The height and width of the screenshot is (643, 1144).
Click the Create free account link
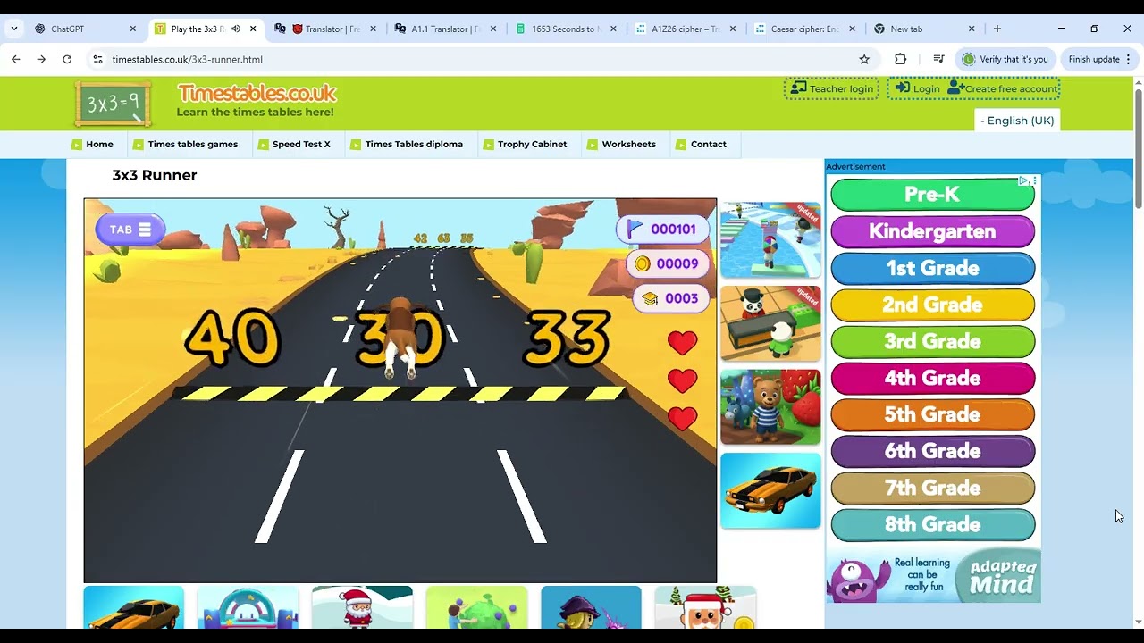1003,88
